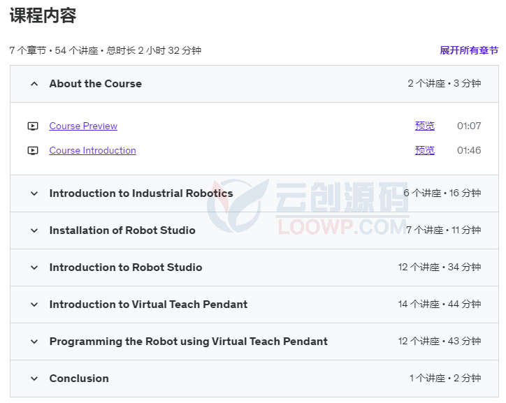Click 展开所有章节 to expand all sections
Image resolution: width=506 pixels, height=403 pixels.
(x=469, y=50)
